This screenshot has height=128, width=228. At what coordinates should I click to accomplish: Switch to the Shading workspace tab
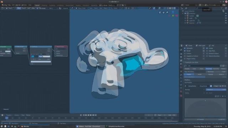(x=78, y=5)
